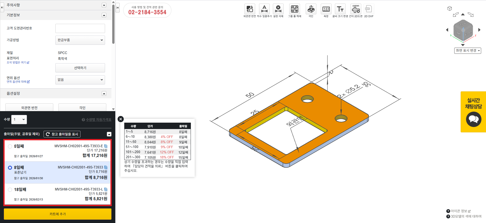Click the 고객 도면관리번호 input field
The image size is (486, 223).
(x=80, y=28)
